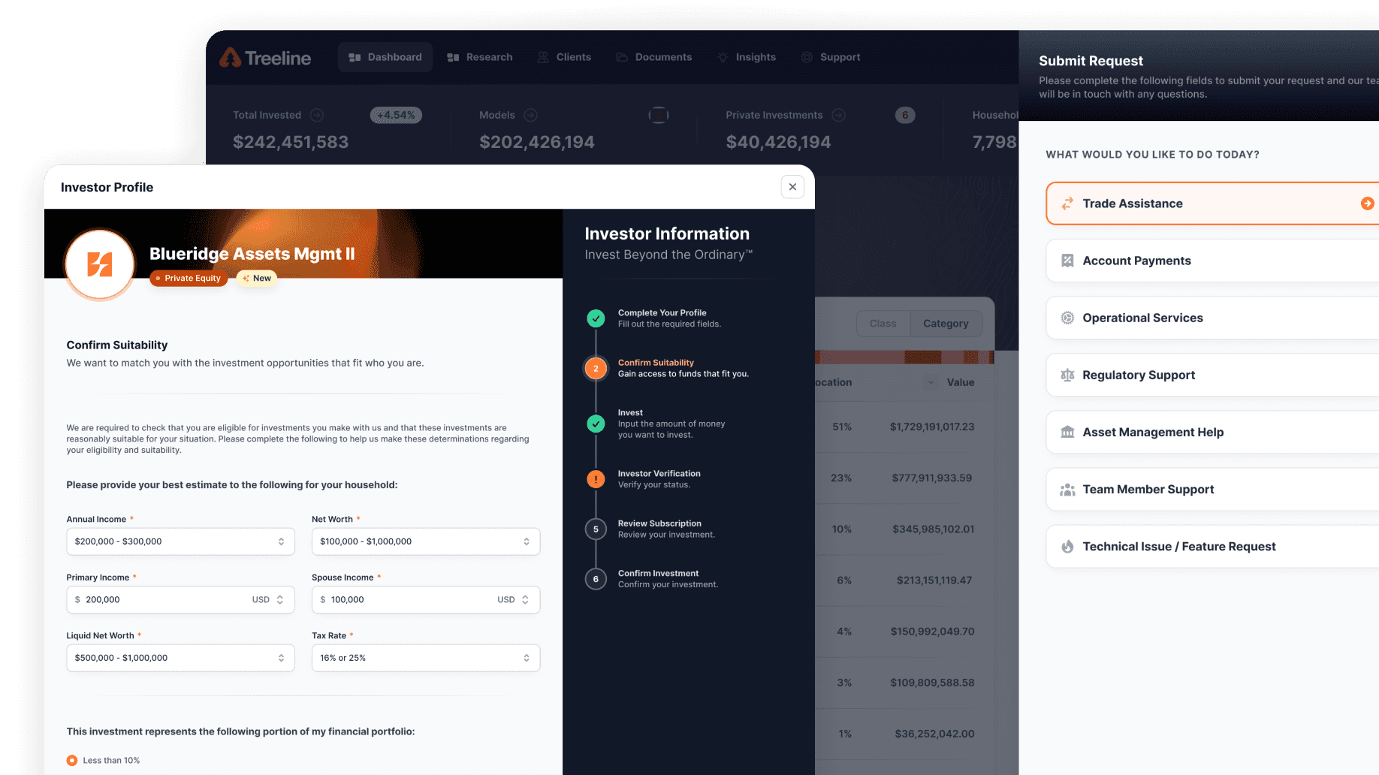Select the Class toggle option
The width and height of the screenshot is (1379, 775).
pos(883,324)
